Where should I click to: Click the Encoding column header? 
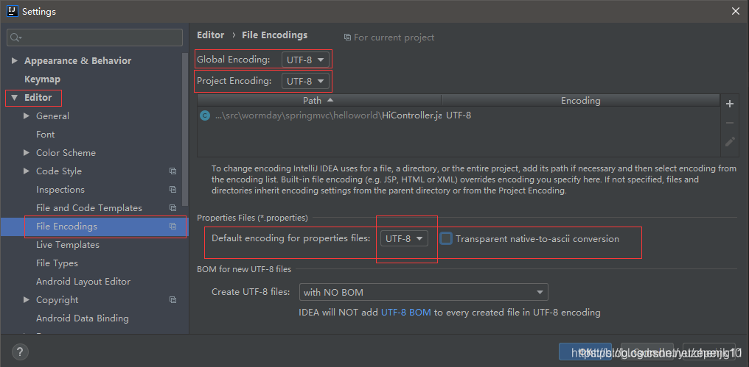580,101
